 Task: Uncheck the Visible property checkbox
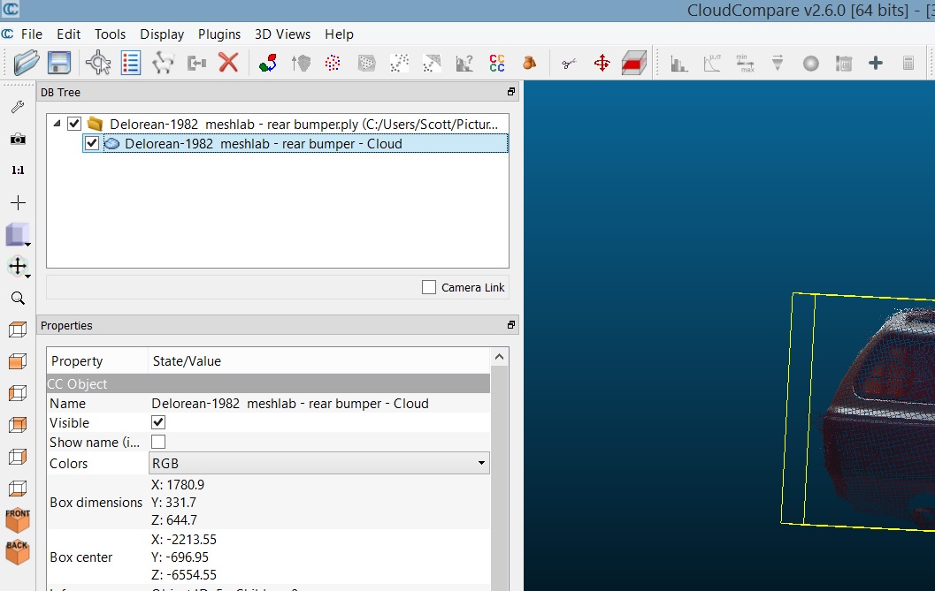(158, 423)
